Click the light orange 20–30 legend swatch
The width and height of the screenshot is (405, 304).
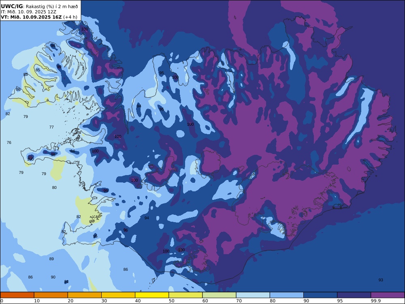coord(85,295)
